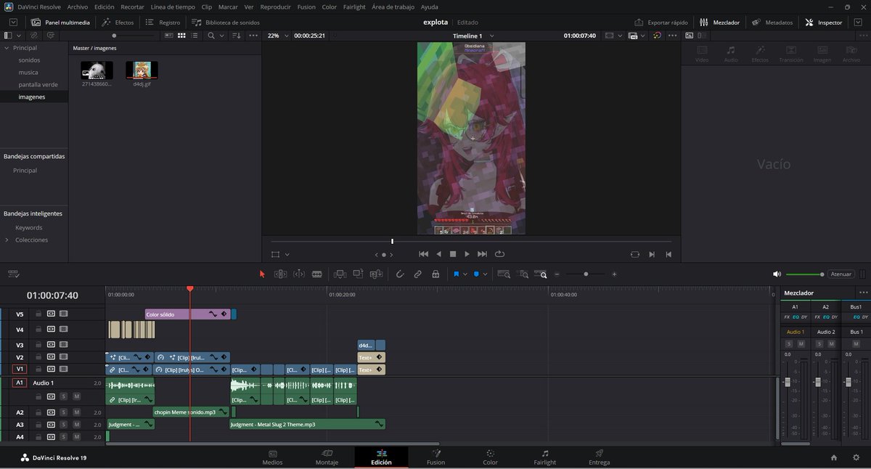
Task: Switch to the Montaje page tab
Action: pos(327,457)
